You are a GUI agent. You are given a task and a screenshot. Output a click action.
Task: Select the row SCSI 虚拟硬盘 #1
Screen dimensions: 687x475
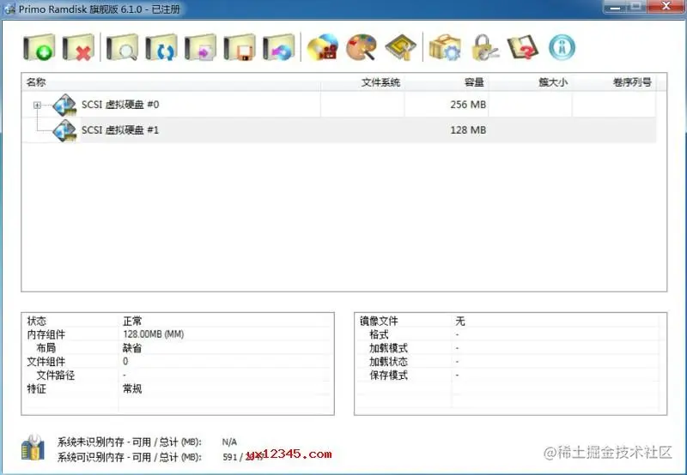click(338, 130)
